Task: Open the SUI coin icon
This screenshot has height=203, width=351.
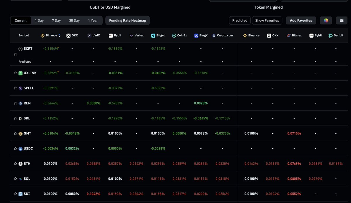Action: 20,194
